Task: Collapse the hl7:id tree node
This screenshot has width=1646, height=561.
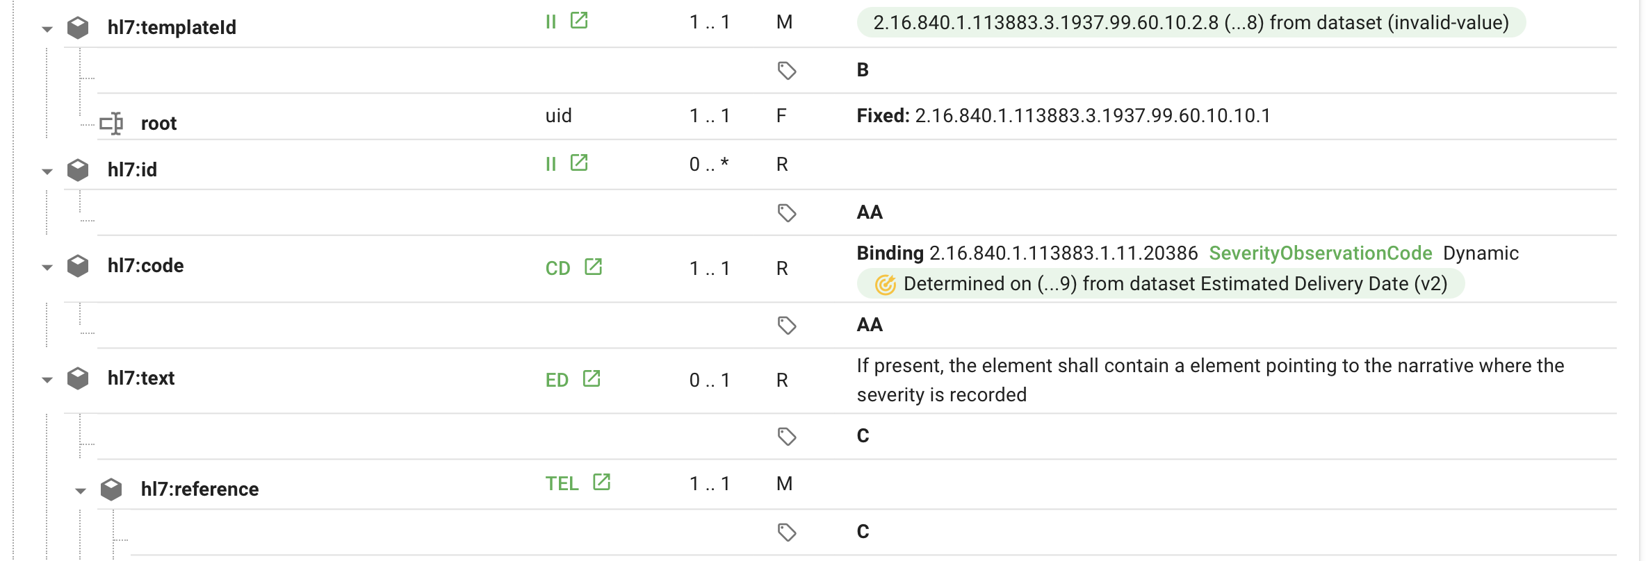Action: 47,171
